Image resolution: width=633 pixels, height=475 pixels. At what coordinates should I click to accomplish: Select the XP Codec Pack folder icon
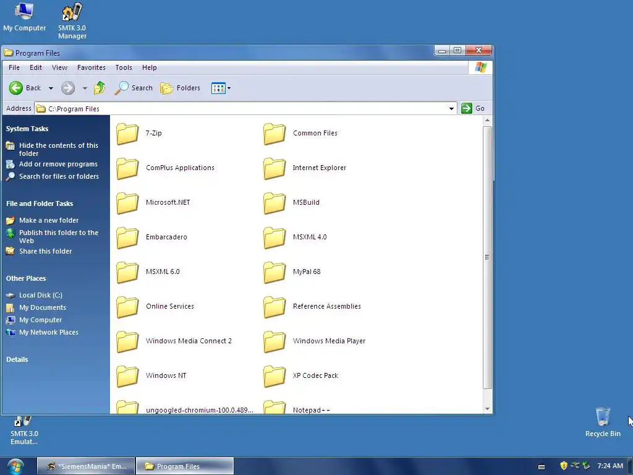[274, 377]
